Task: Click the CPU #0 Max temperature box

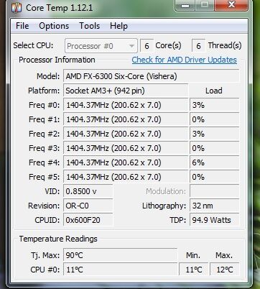Action: coord(225,270)
